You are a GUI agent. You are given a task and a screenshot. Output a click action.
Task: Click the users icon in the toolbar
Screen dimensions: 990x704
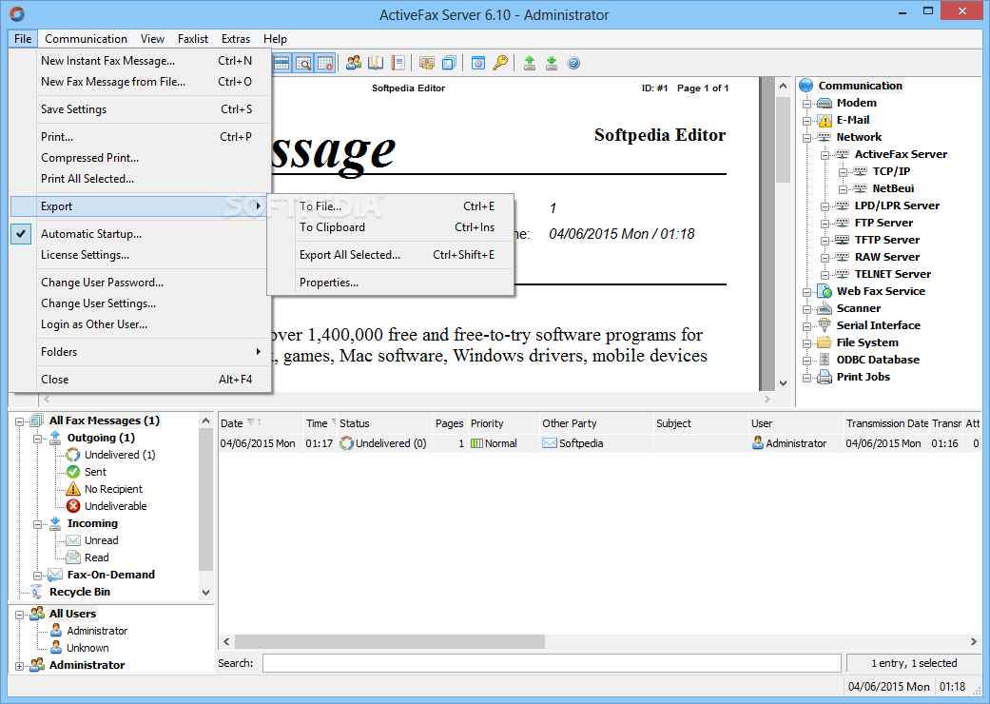click(x=354, y=64)
